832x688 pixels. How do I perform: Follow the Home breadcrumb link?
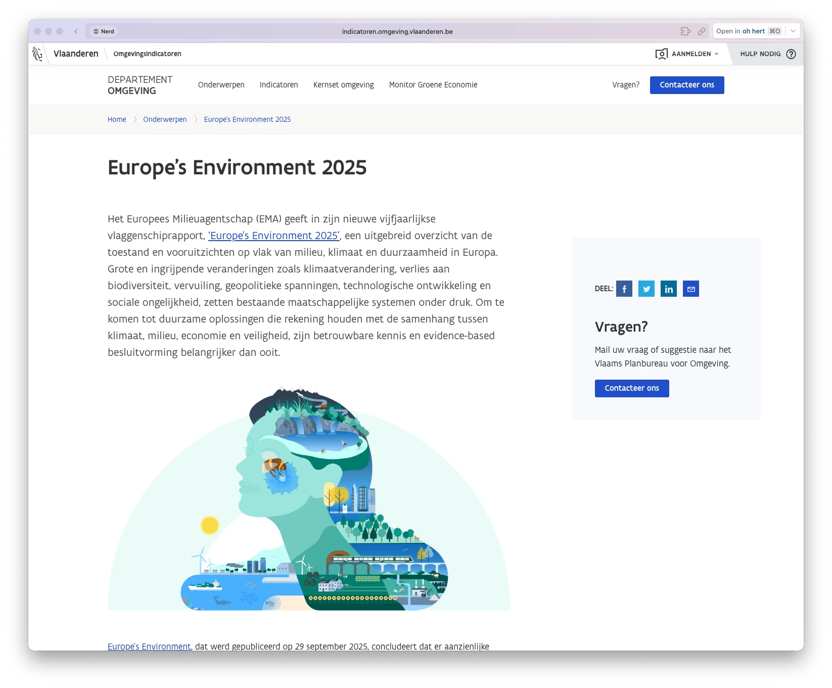pyautogui.click(x=117, y=119)
